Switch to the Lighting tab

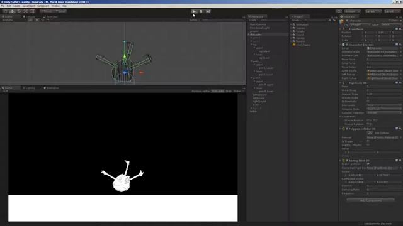tap(29, 88)
